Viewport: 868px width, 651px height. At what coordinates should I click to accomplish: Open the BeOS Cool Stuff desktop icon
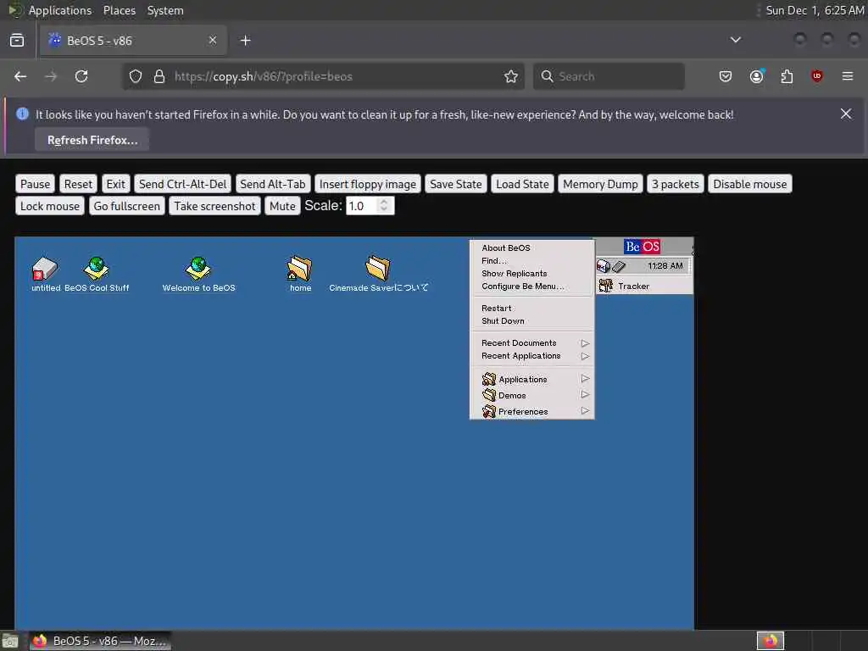(97, 269)
